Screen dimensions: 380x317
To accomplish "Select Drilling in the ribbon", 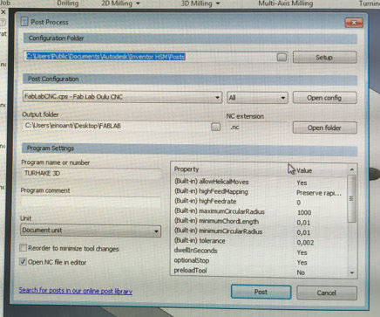I will coord(68,3).
